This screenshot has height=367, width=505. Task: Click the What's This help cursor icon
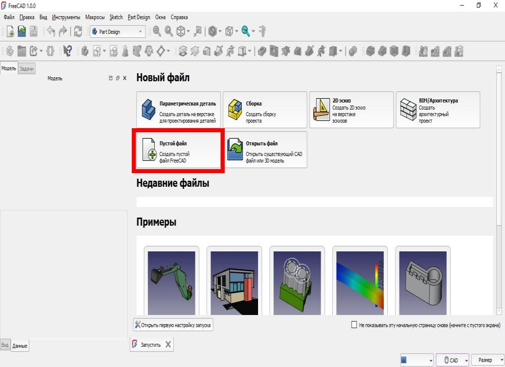pyautogui.click(x=67, y=51)
